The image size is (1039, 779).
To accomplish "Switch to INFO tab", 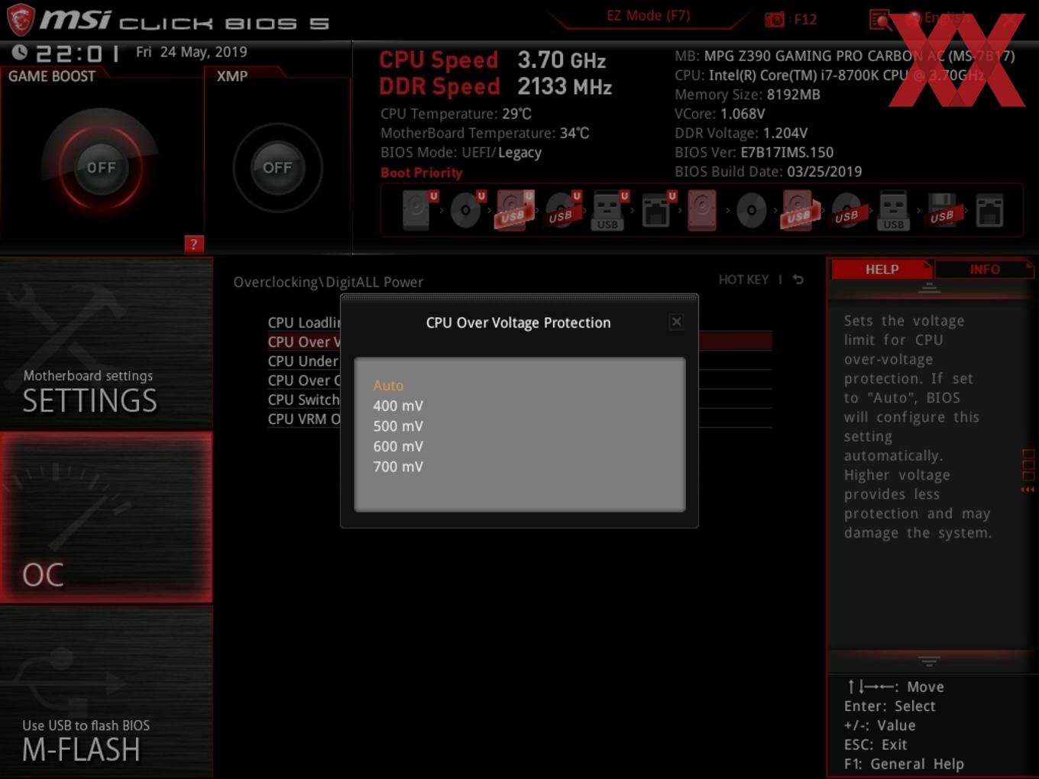I will tap(985, 269).
